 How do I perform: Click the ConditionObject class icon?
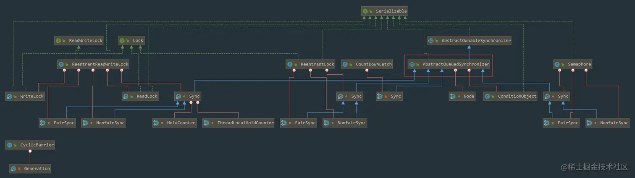487,96
